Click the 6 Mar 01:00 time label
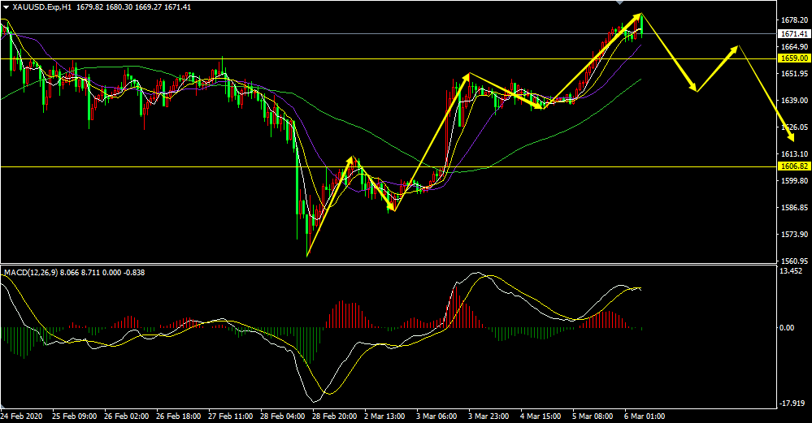This screenshot has height=423, width=812. pos(644,416)
